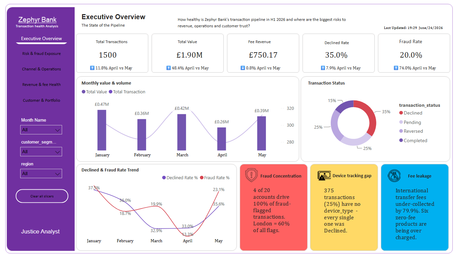Viewport: 458px width, 255px height.
Task: Click the up arrow icon in Fraud Rate card
Action: (396, 68)
